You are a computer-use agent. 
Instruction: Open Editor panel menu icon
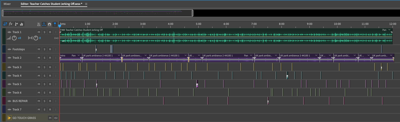coord(86,4)
